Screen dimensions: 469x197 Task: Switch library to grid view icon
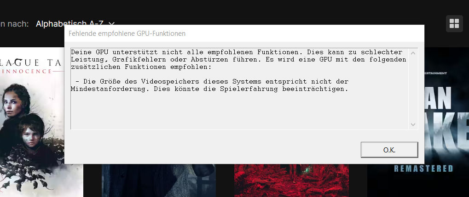454,23
